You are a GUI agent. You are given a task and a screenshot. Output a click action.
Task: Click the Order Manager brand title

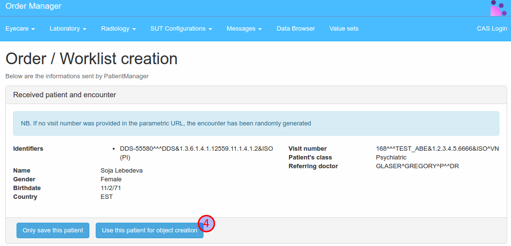34,6
